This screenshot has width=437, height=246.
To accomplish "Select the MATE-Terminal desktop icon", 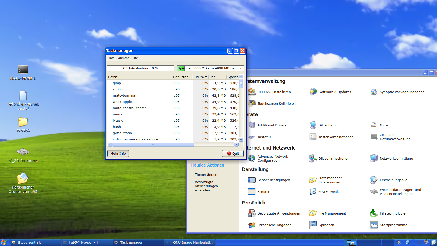I will [x=23, y=69].
